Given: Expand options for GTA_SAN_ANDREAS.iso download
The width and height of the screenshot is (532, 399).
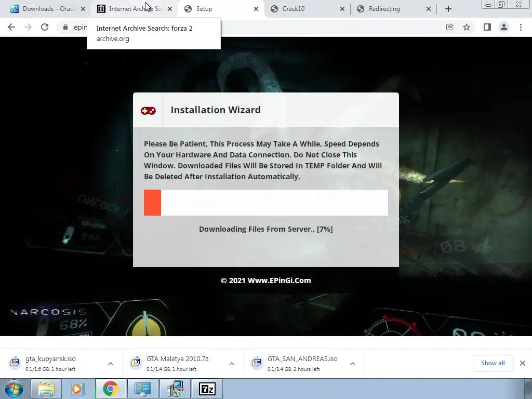Looking at the screenshot, I should tap(353, 363).
